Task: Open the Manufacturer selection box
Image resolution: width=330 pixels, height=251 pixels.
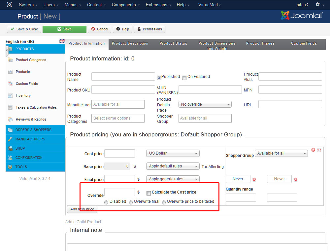Action: 118,104
